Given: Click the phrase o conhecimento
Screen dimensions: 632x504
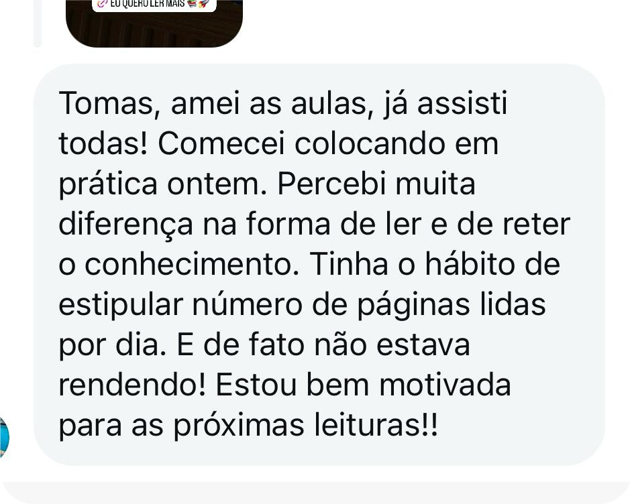Looking at the screenshot, I should point(179,265).
